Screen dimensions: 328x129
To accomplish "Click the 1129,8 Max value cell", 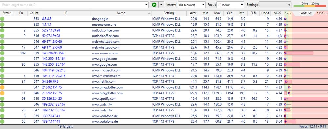I will (x=217, y=93).
